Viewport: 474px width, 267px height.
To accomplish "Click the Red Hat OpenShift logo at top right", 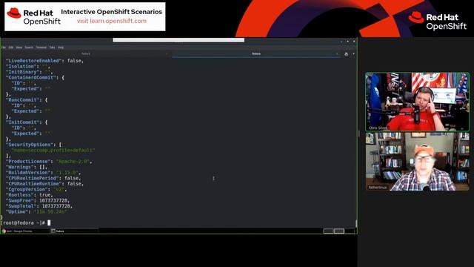I will coord(438,21).
